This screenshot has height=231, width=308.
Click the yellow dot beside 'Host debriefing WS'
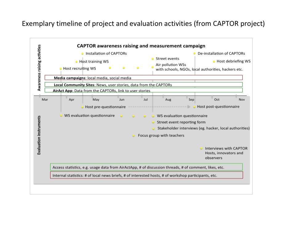click(x=214, y=62)
